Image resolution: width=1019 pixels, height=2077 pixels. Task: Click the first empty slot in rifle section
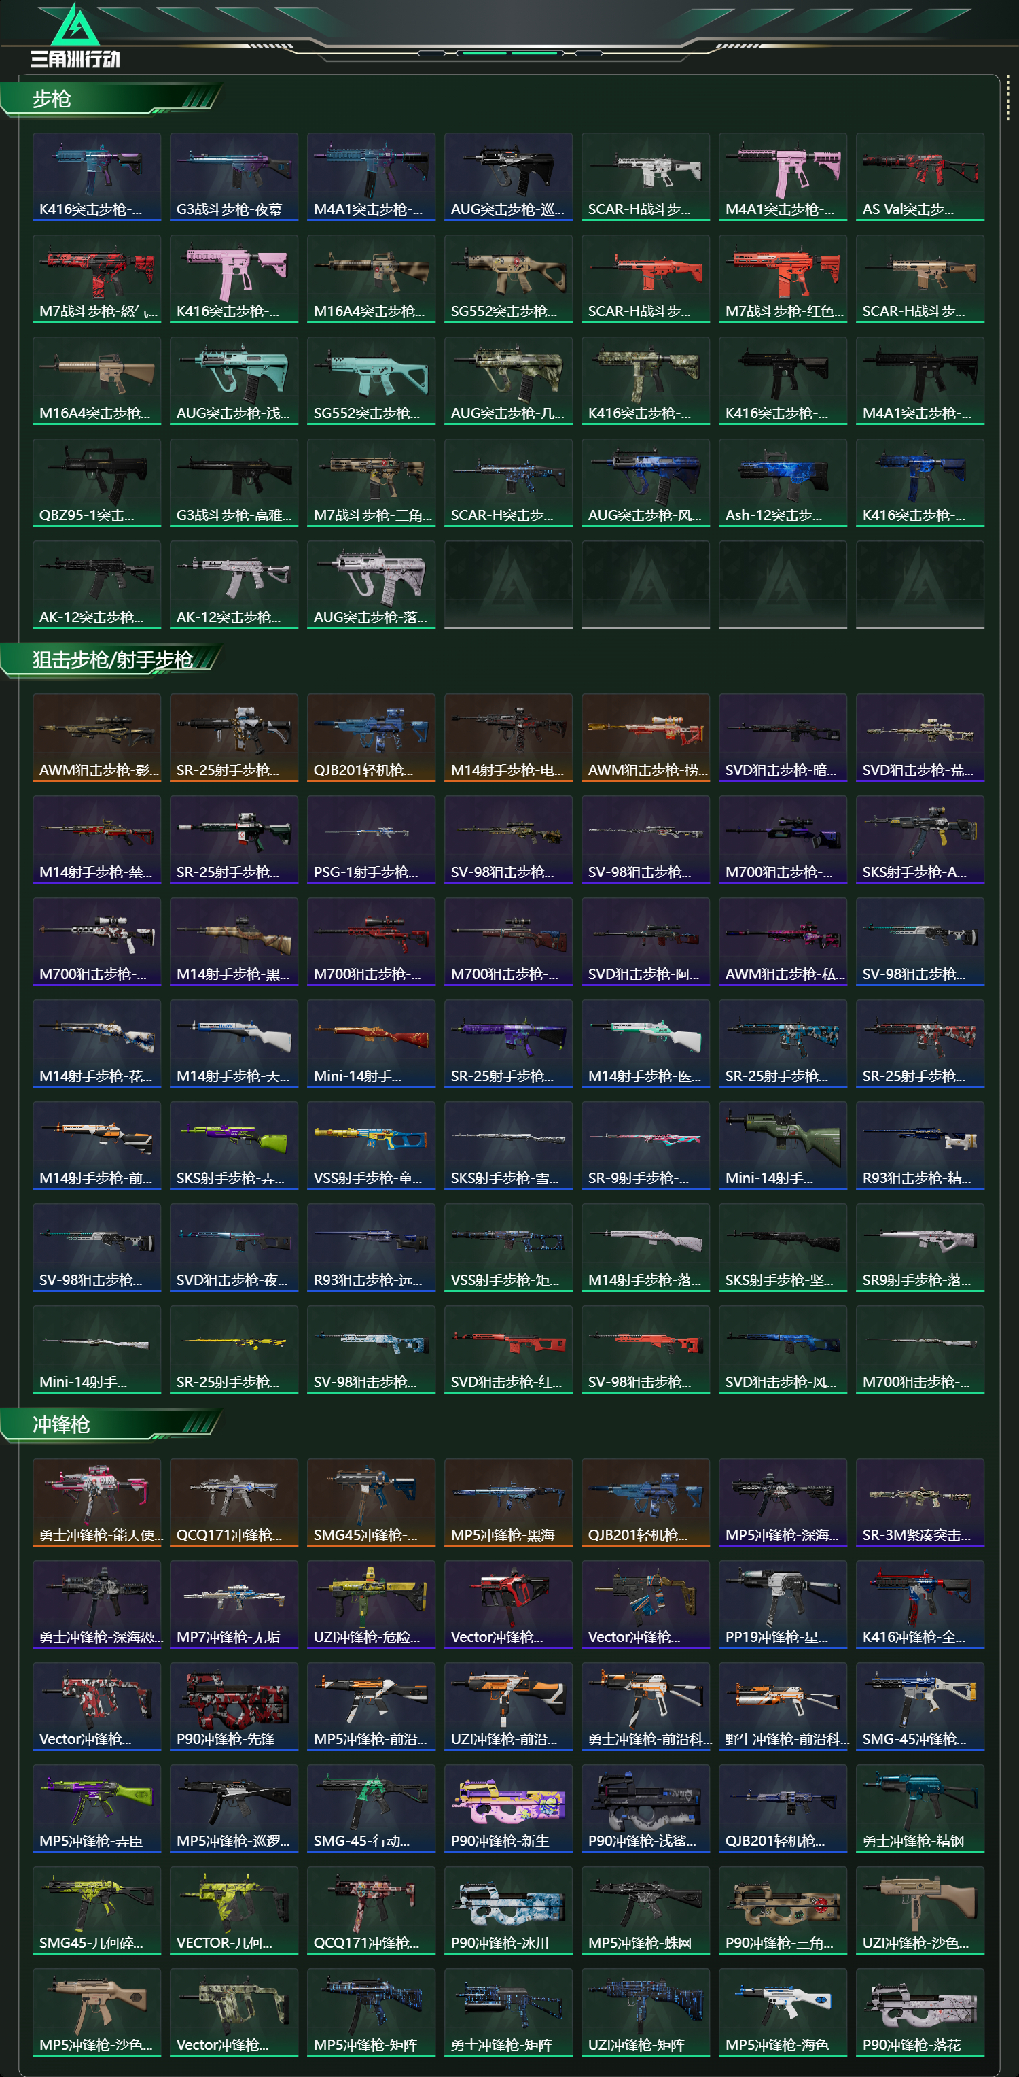click(508, 585)
